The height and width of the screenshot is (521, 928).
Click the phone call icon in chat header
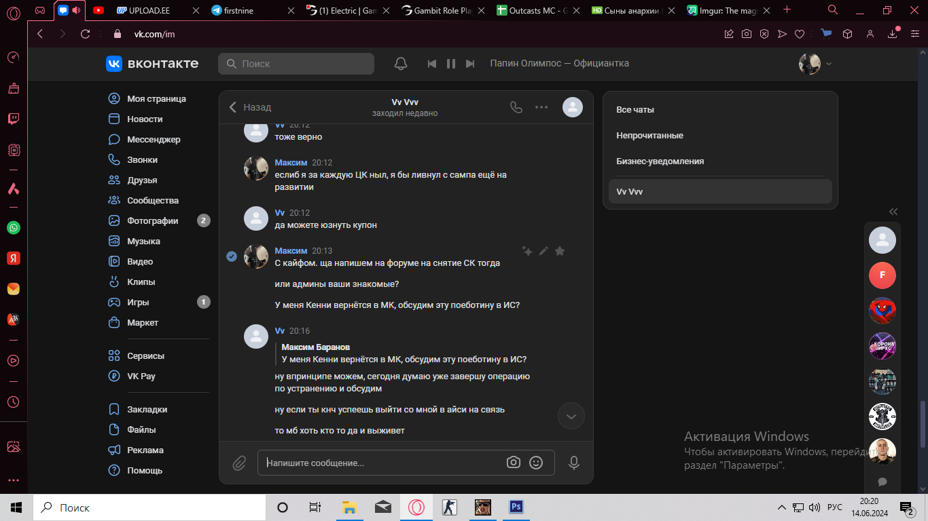[x=516, y=107]
